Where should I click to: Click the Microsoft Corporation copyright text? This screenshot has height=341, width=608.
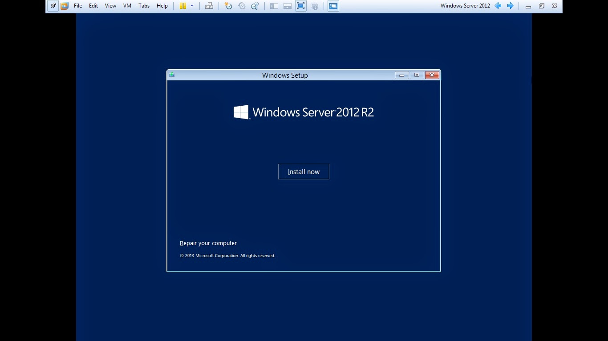(x=227, y=256)
